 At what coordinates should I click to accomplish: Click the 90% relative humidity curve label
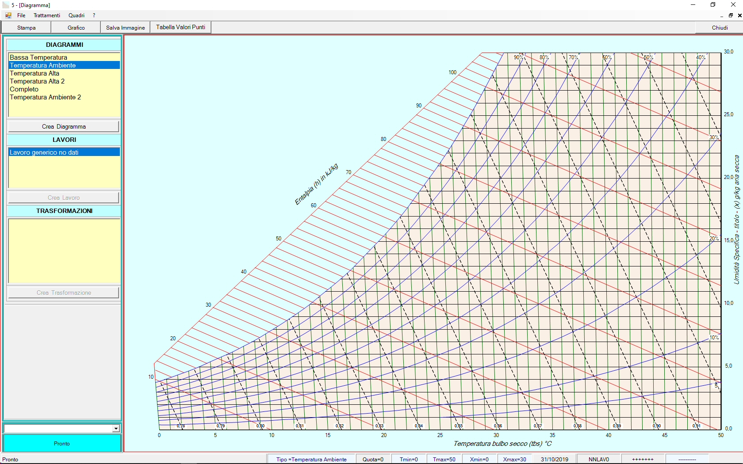(519, 57)
